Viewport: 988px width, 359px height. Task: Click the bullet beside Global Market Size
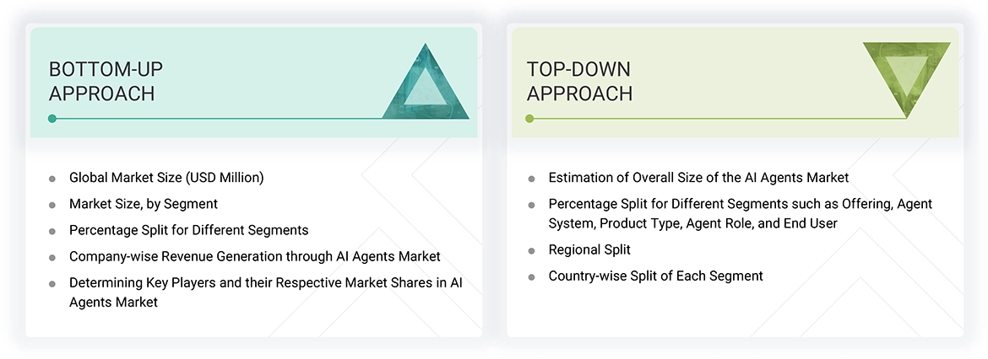coord(52,179)
